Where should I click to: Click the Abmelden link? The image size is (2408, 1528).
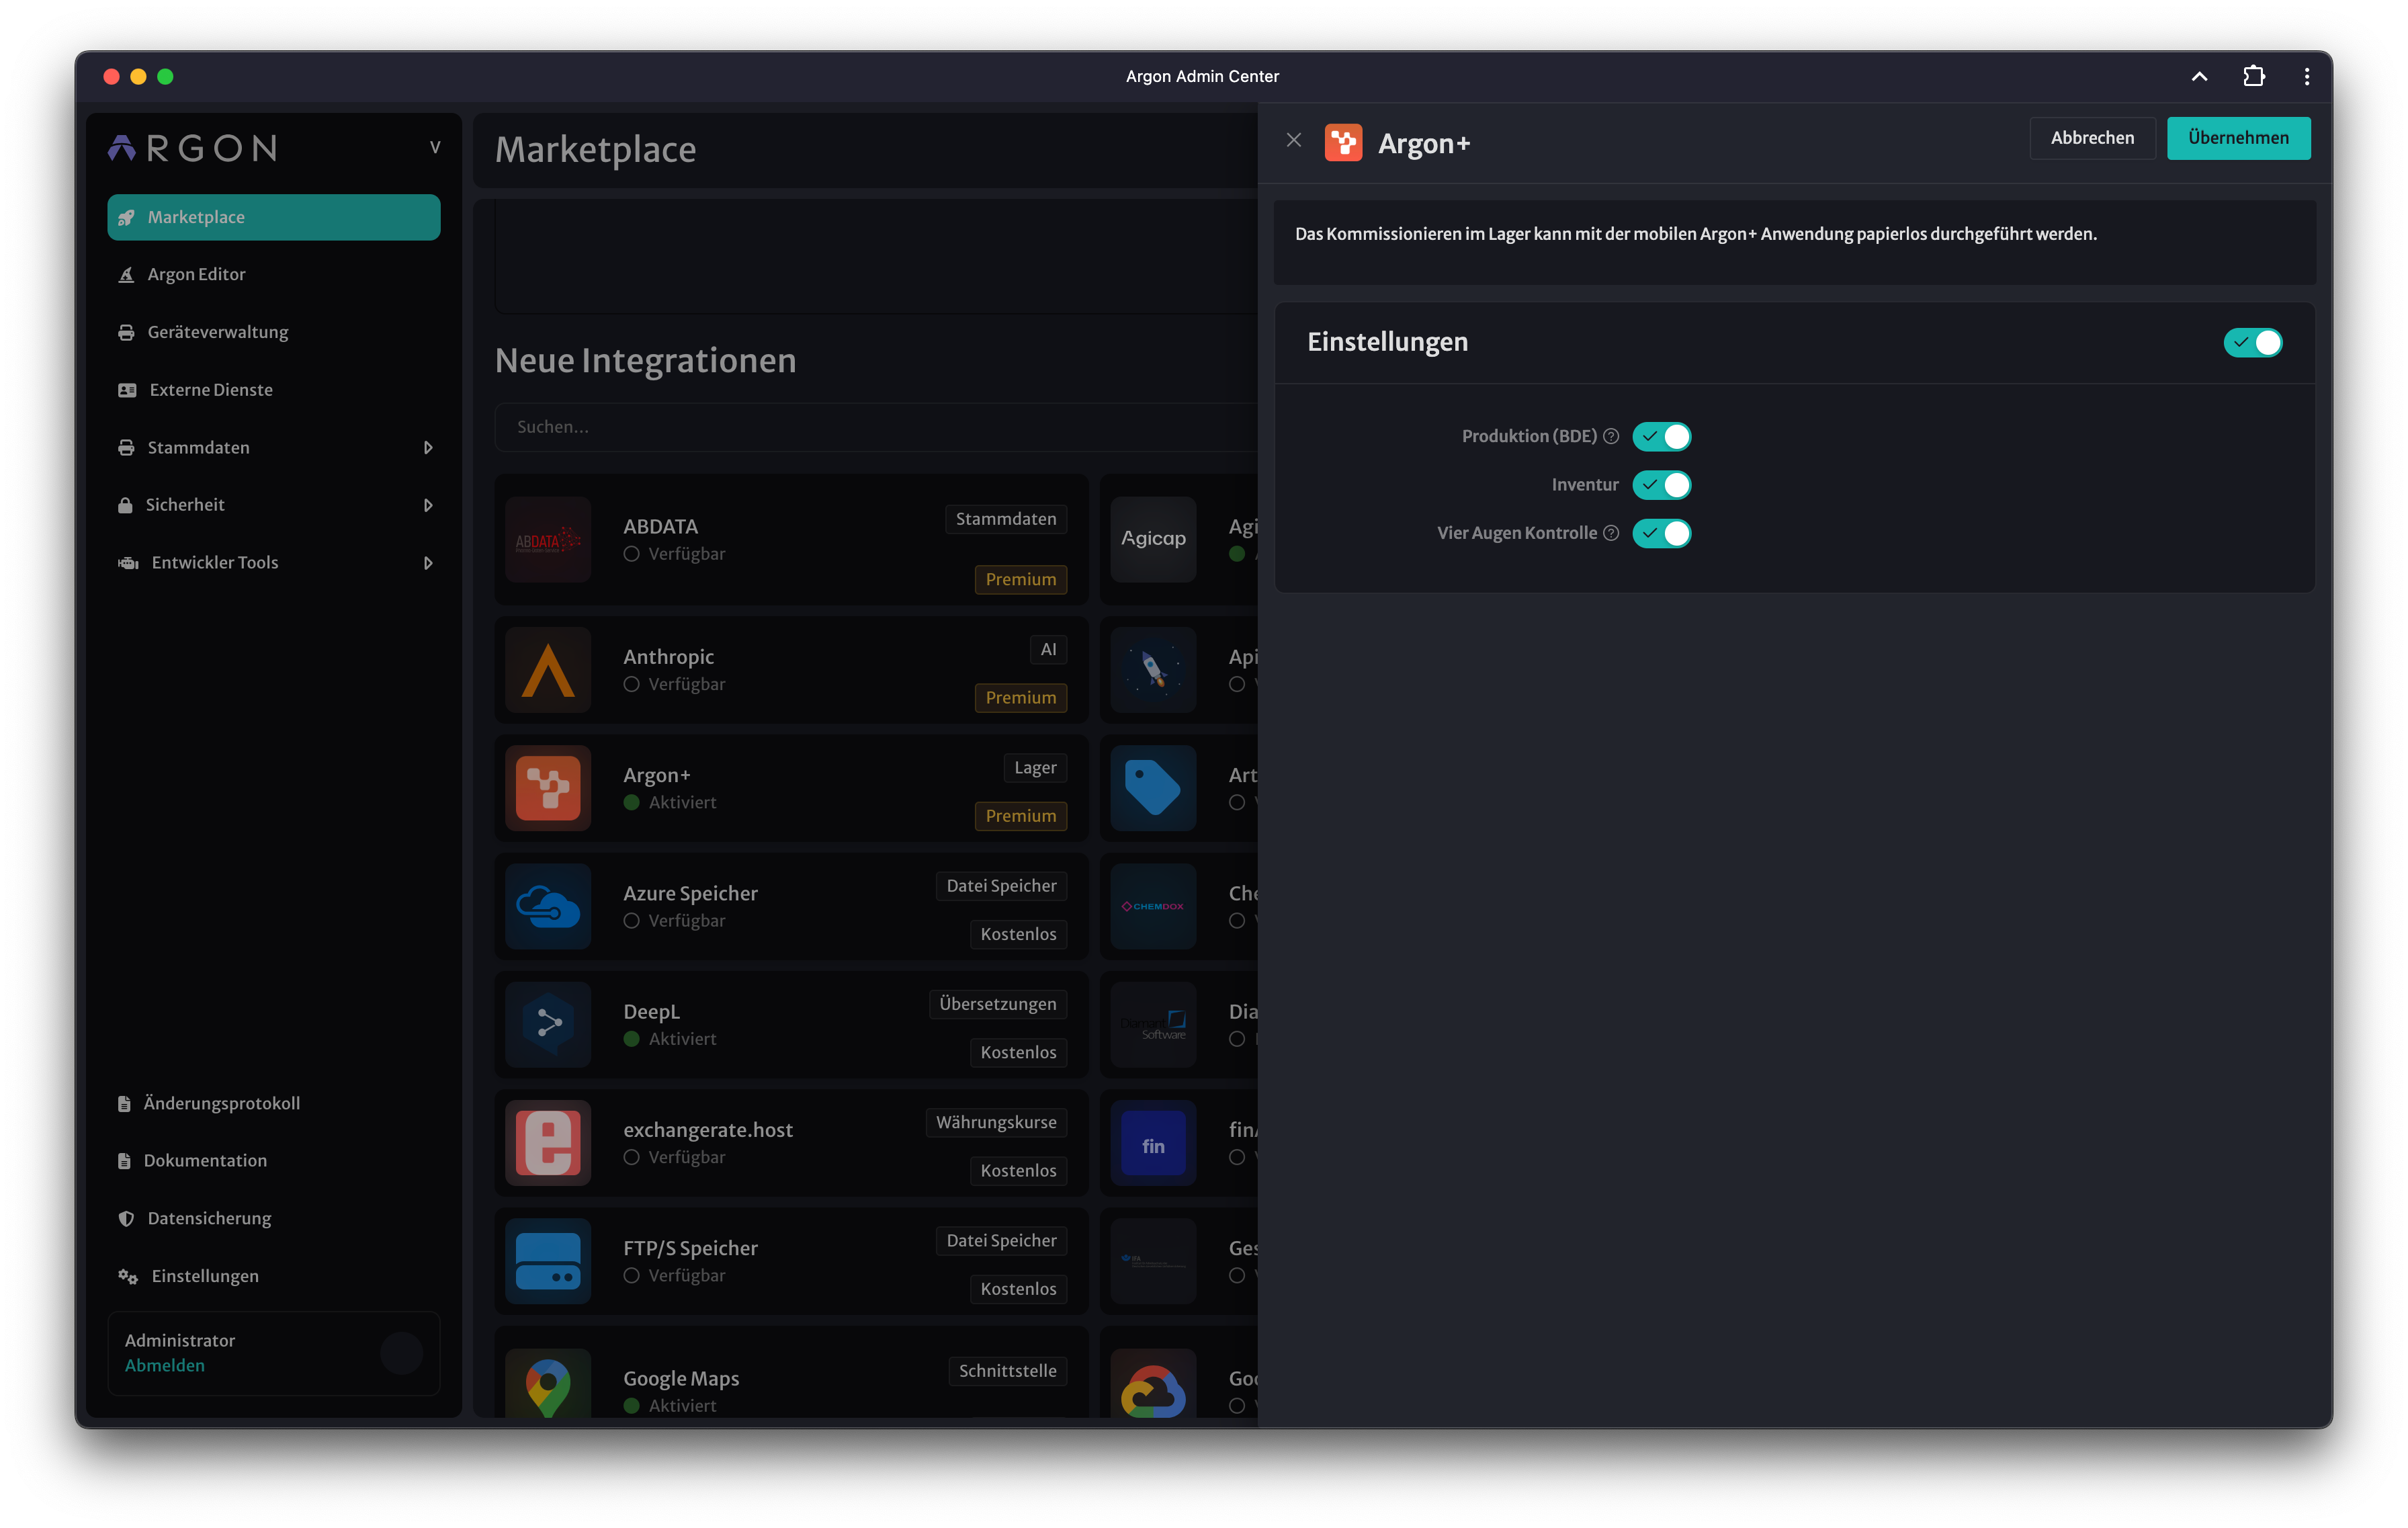pyautogui.click(x=164, y=1366)
